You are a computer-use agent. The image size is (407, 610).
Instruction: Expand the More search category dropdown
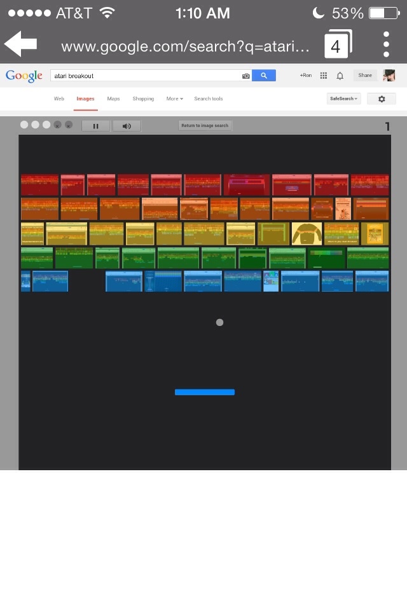point(174,99)
